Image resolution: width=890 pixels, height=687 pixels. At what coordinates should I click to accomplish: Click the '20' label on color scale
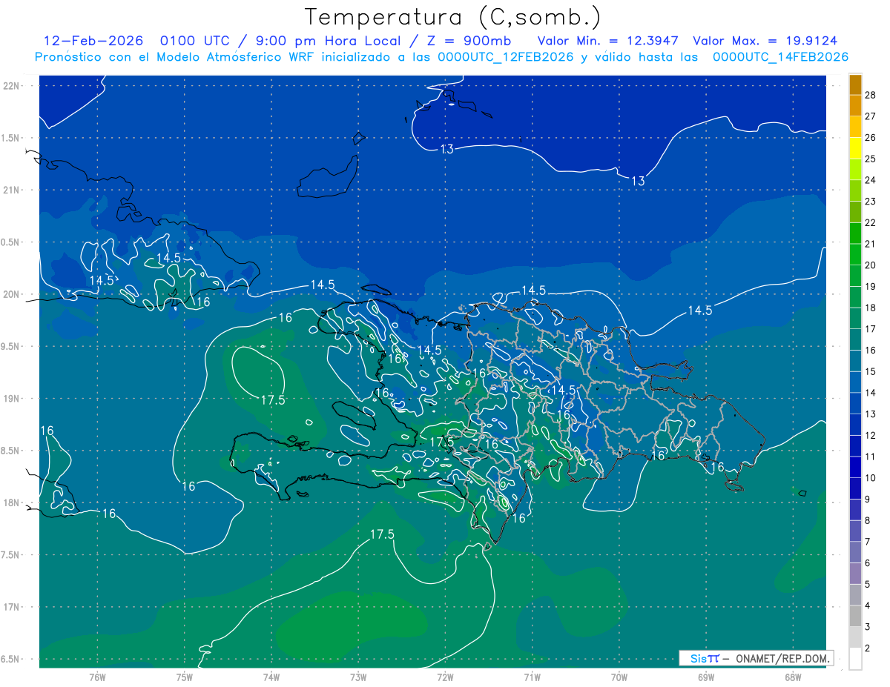click(x=871, y=265)
